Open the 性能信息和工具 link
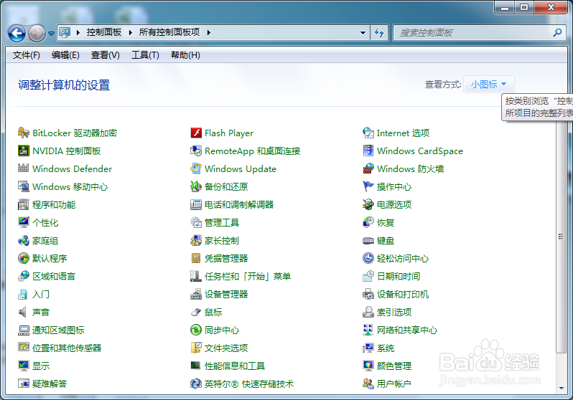This screenshot has height=400, width=573. (235, 366)
